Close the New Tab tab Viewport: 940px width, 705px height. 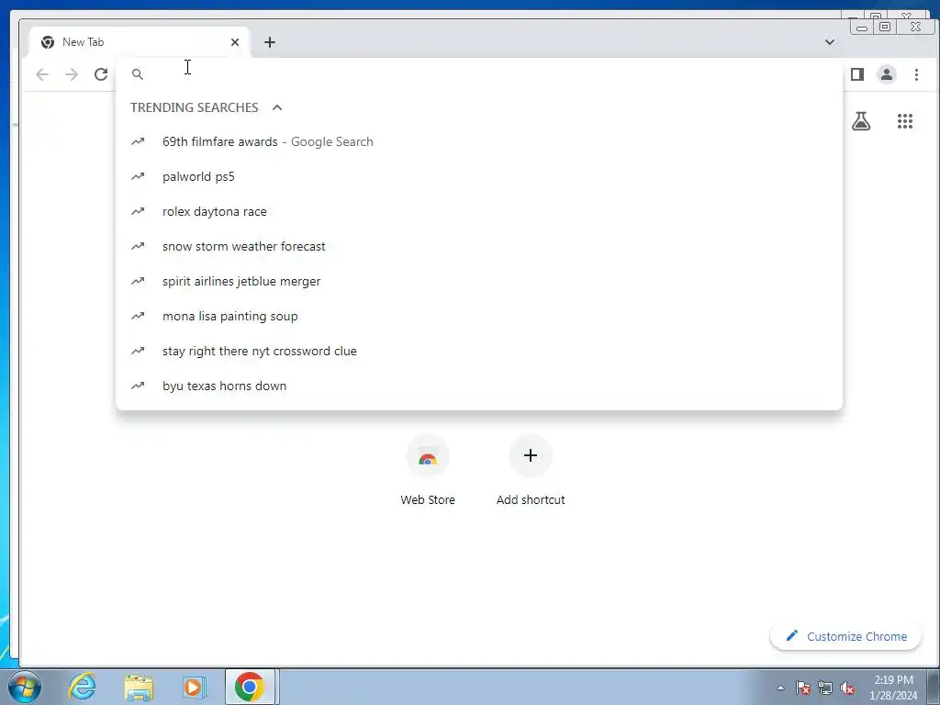235,42
